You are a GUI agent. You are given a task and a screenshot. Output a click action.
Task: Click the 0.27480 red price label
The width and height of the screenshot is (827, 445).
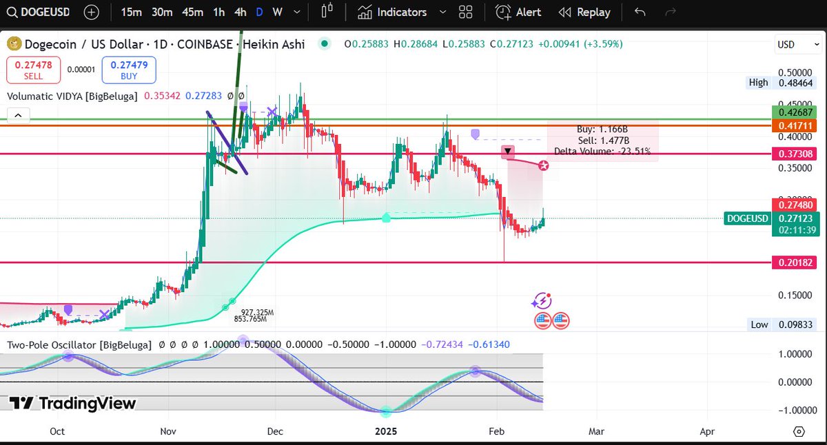point(796,205)
